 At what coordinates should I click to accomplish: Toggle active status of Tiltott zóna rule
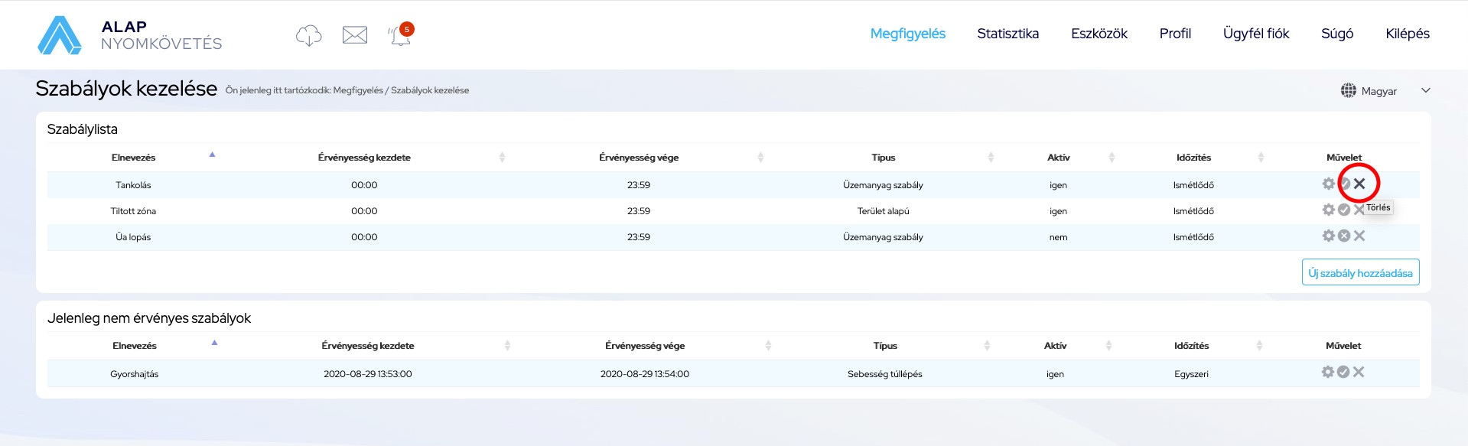(1343, 210)
